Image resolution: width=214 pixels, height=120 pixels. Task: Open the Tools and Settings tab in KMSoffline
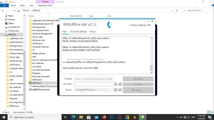coord(78,32)
